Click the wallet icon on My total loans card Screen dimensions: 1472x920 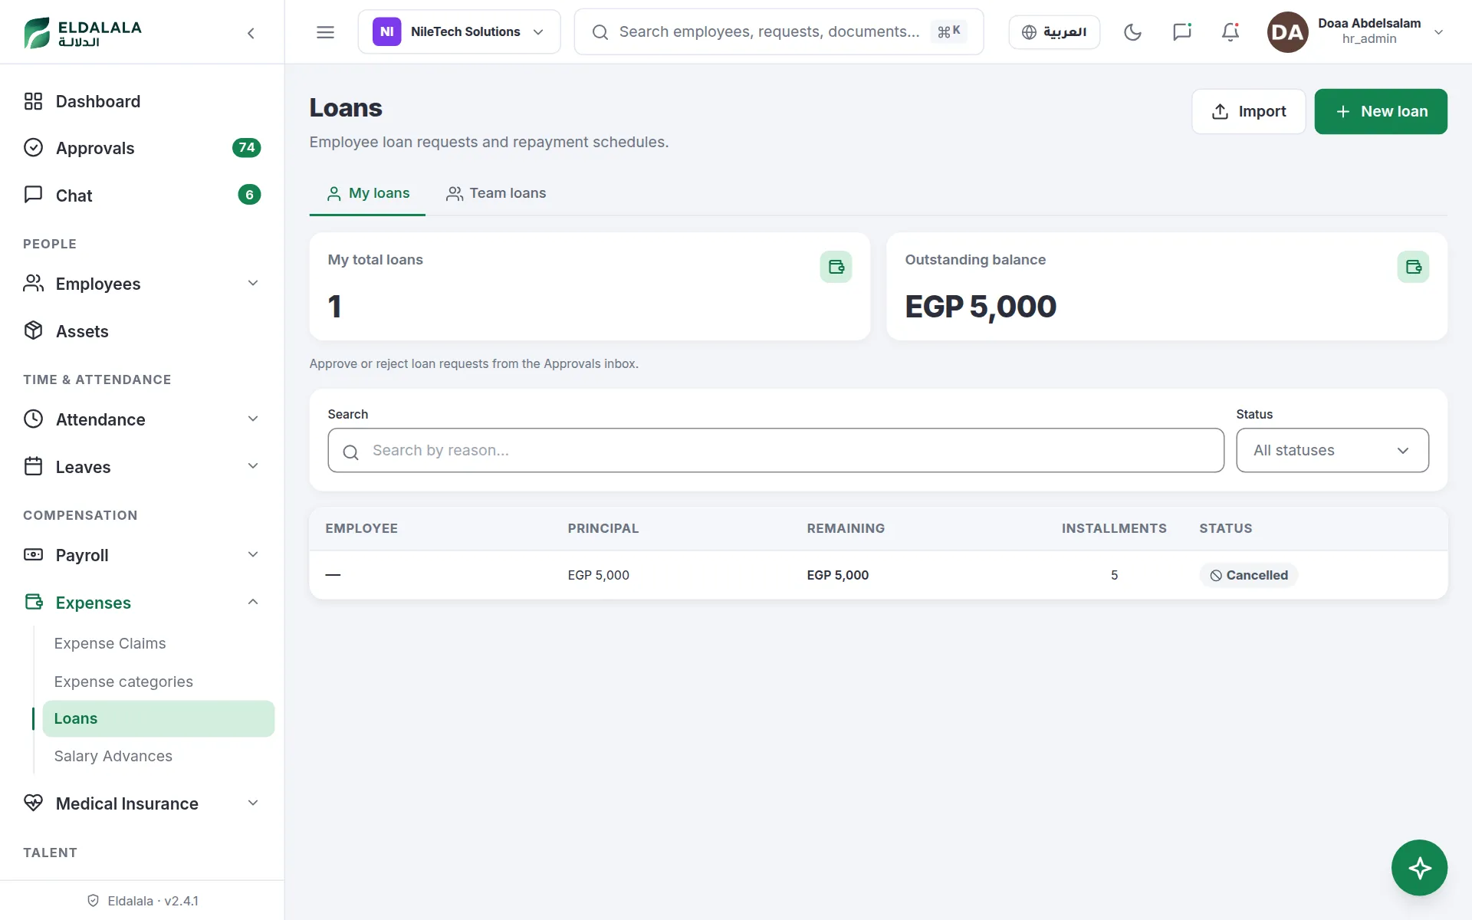[836, 267]
